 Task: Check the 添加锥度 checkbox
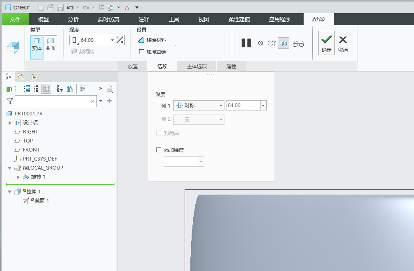158,150
